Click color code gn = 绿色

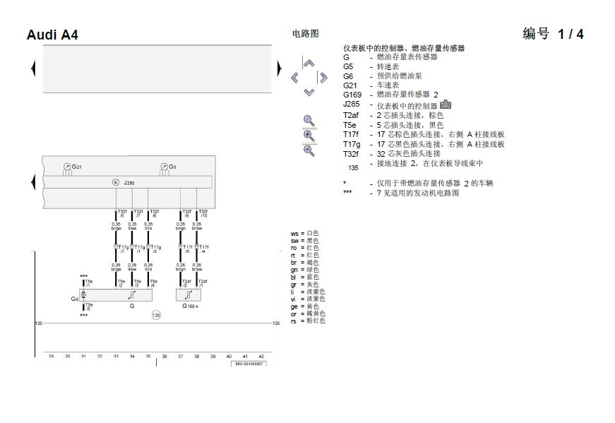305,270
